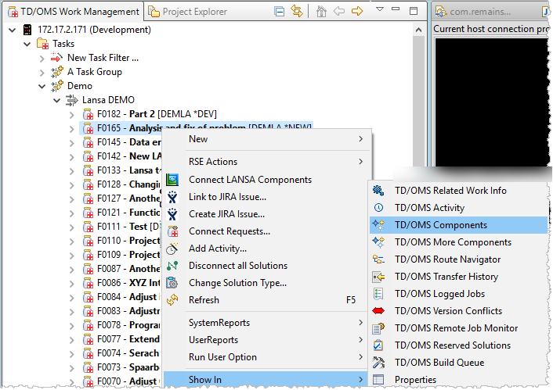Expand the F0182 Part 2 task
Screen dimensions: 553x390
click(71, 114)
